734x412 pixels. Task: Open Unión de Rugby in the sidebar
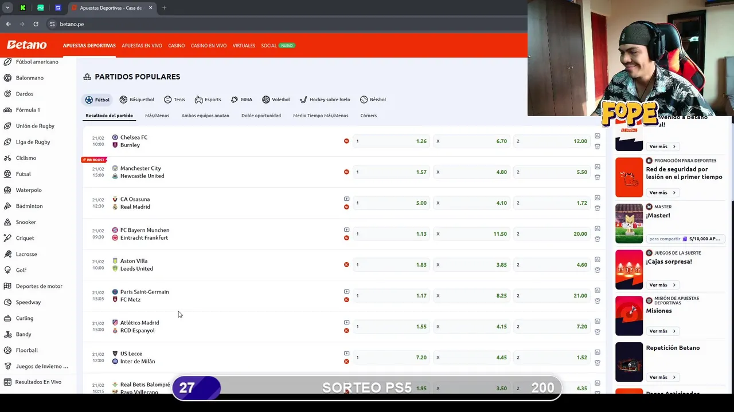point(35,126)
